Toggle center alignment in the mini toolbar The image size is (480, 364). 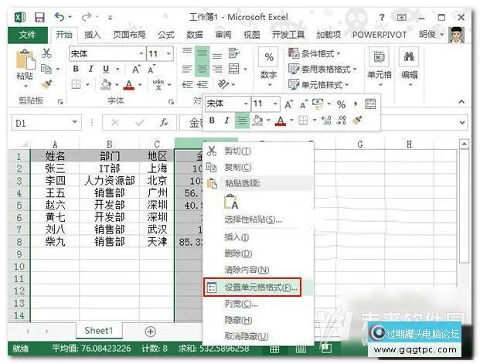tap(242, 120)
